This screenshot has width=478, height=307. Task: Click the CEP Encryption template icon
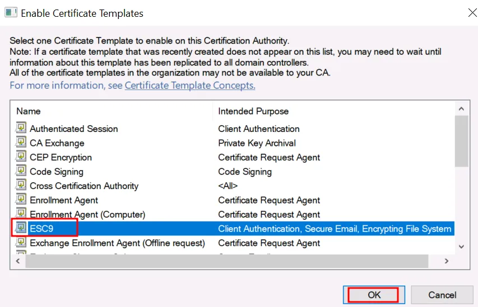click(x=22, y=157)
